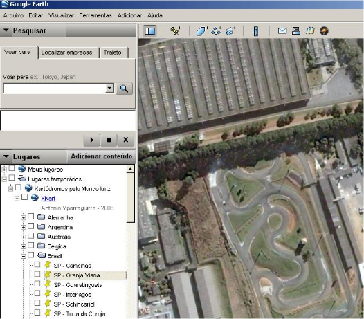Viewport: 364px width, 319px height.
Task: Collapse the Brasil tree node
Action: pos(23,256)
